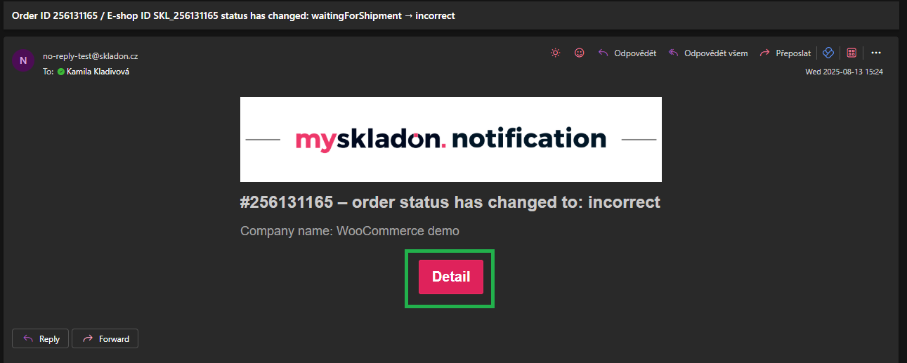
Task: Expand the three-dots more actions menu
Action: click(x=876, y=53)
